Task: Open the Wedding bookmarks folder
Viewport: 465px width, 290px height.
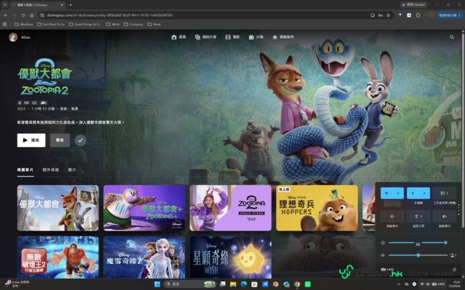Action: point(23,24)
